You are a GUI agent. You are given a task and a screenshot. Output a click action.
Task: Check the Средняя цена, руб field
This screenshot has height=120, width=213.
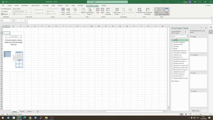click(x=172, y=72)
